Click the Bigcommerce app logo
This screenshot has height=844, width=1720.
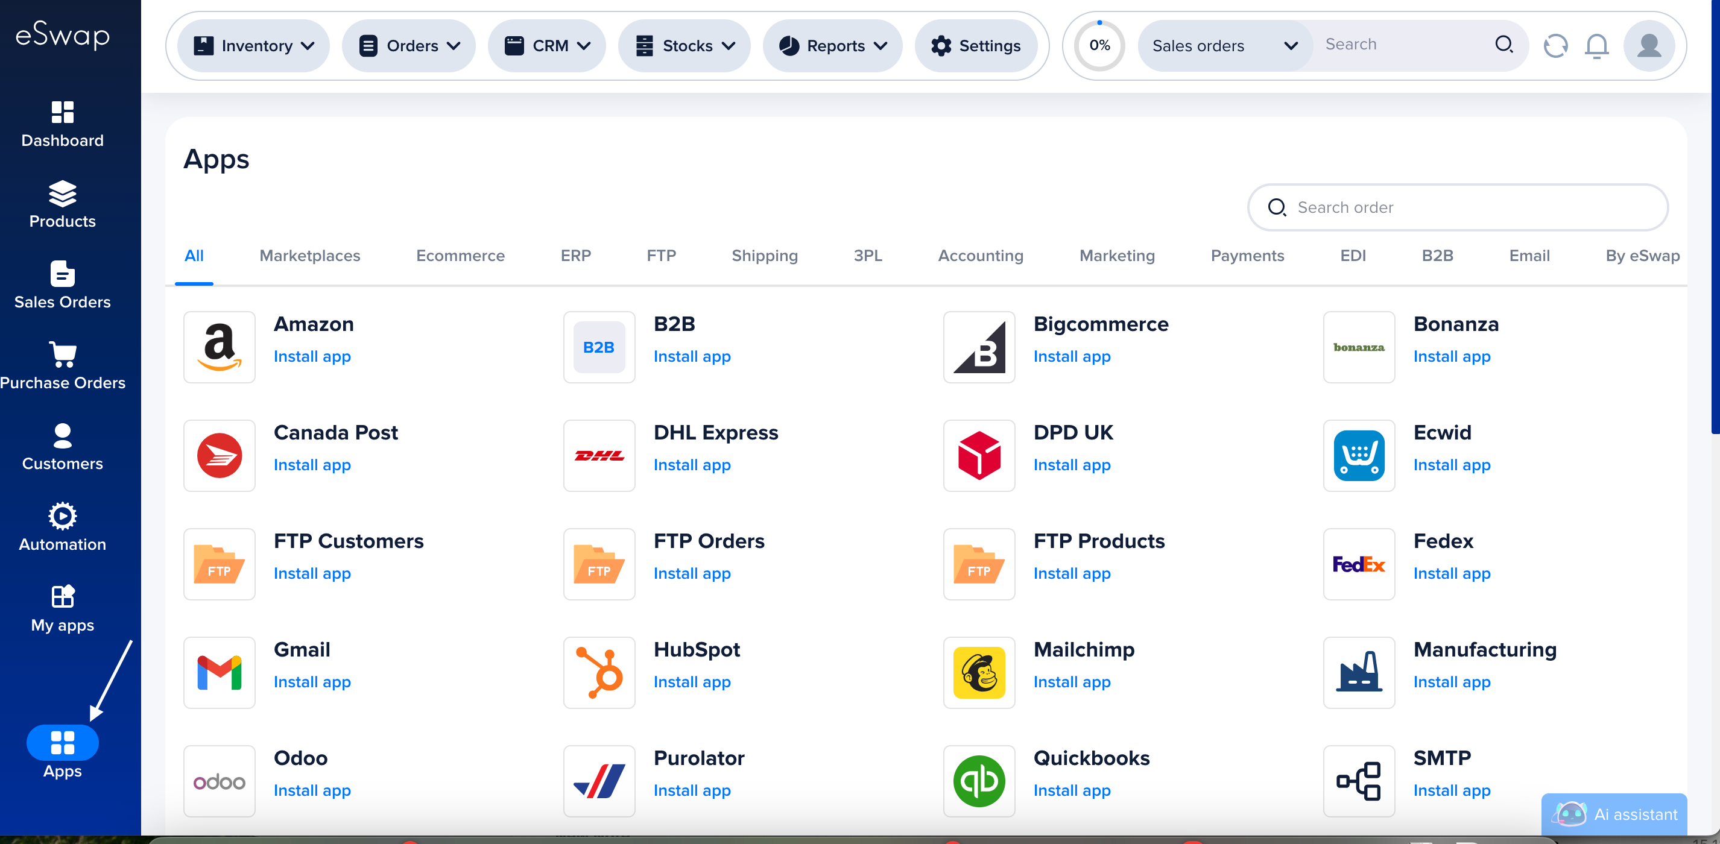pos(979,347)
